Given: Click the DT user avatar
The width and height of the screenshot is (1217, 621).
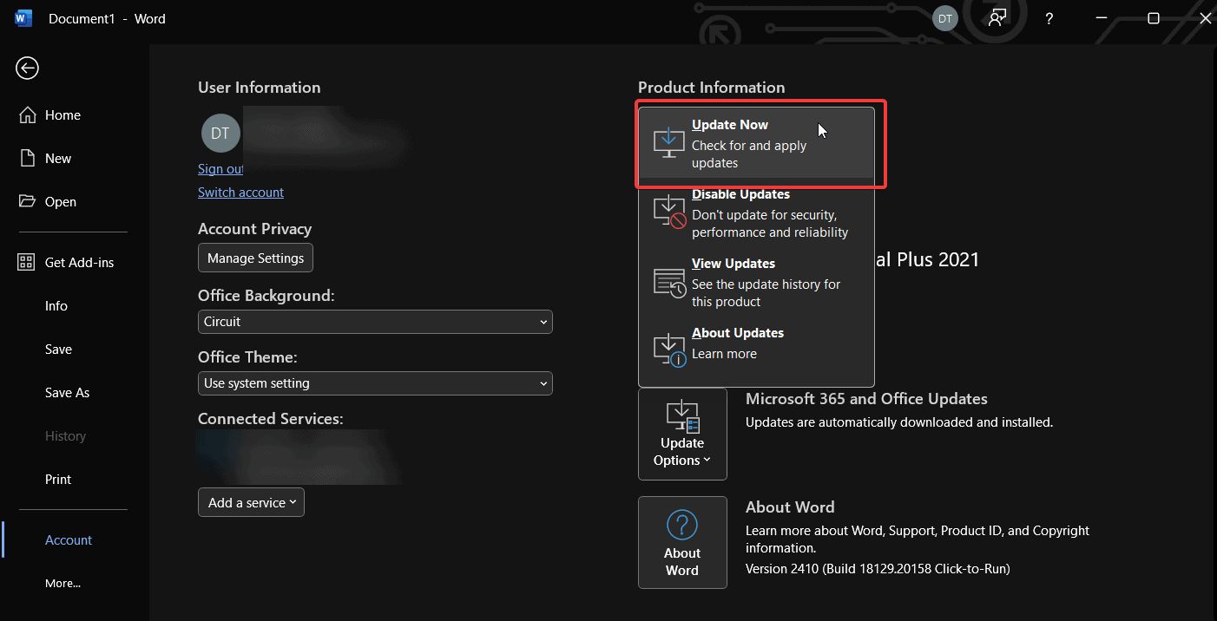Looking at the screenshot, I should pos(220,134).
